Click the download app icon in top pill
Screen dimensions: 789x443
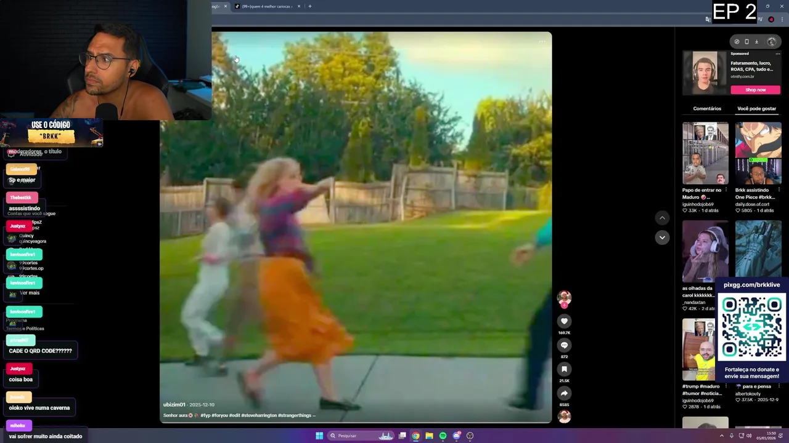pos(756,42)
